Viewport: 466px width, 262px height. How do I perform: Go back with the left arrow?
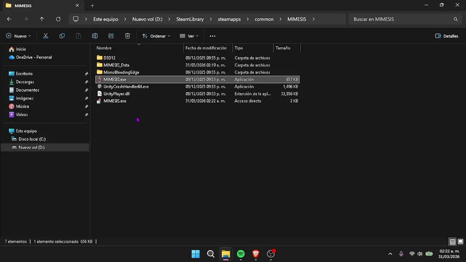[x=9, y=19]
